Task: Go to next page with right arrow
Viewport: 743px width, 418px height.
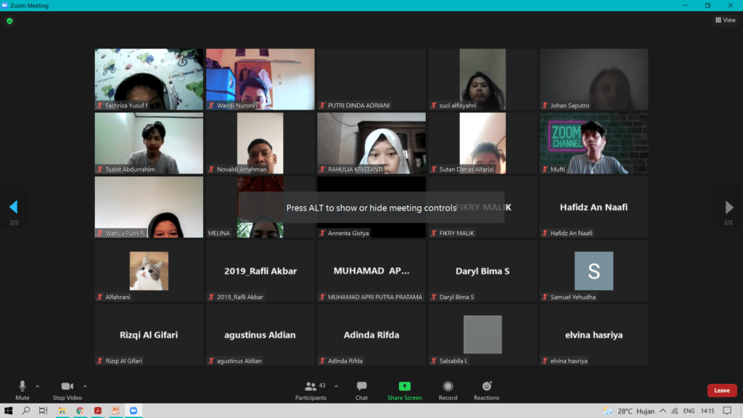Action: click(729, 208)
